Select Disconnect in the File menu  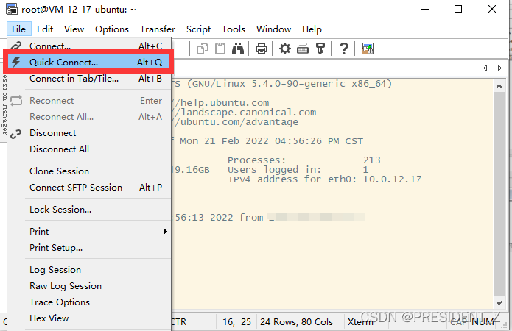coord(89,133)
